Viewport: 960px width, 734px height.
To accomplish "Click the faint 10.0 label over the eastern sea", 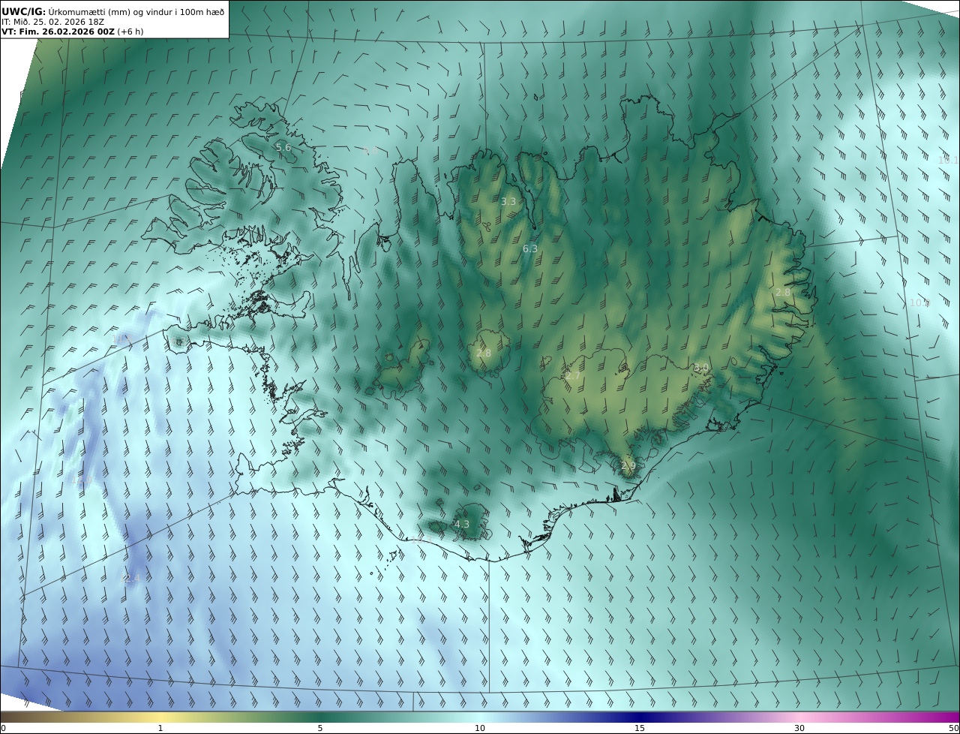I will coord(919,303).
